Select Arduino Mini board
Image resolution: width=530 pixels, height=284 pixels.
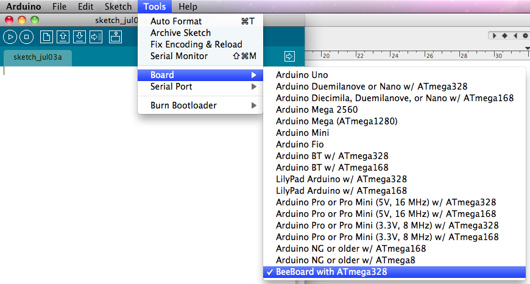[395, 133]
